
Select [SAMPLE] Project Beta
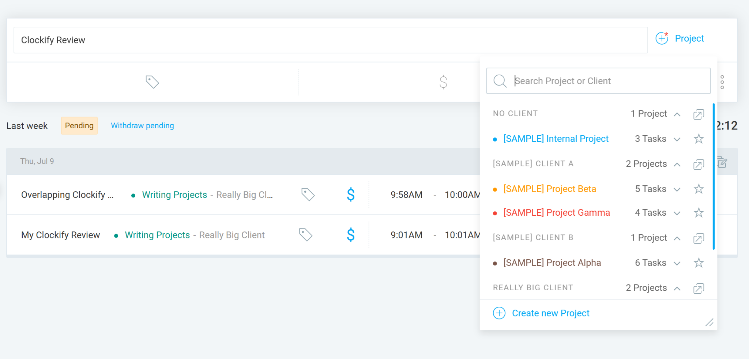[x=550, y=189]
